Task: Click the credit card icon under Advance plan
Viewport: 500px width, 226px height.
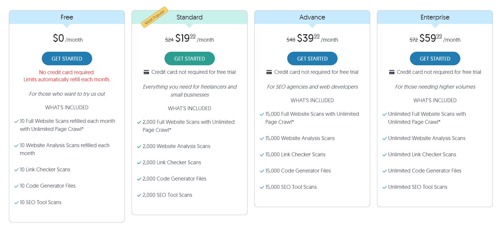Action: click(269, 72)
